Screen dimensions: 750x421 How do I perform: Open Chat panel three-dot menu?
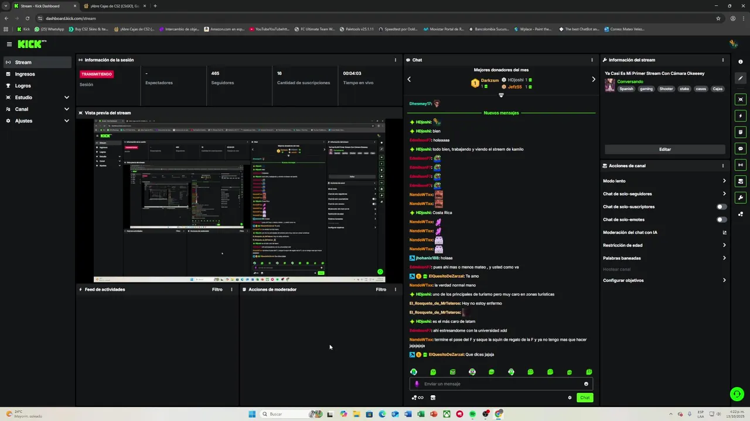pyautogui.click(x=592, y=60)
